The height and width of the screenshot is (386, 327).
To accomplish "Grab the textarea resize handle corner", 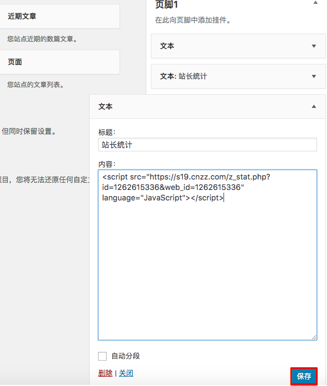I will (314, 337).
